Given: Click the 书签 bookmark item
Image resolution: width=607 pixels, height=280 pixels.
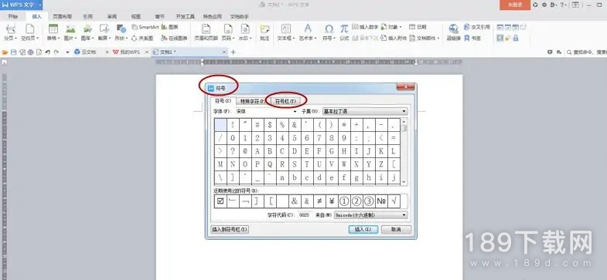Looking at the screenshot, I should [473, 39].
